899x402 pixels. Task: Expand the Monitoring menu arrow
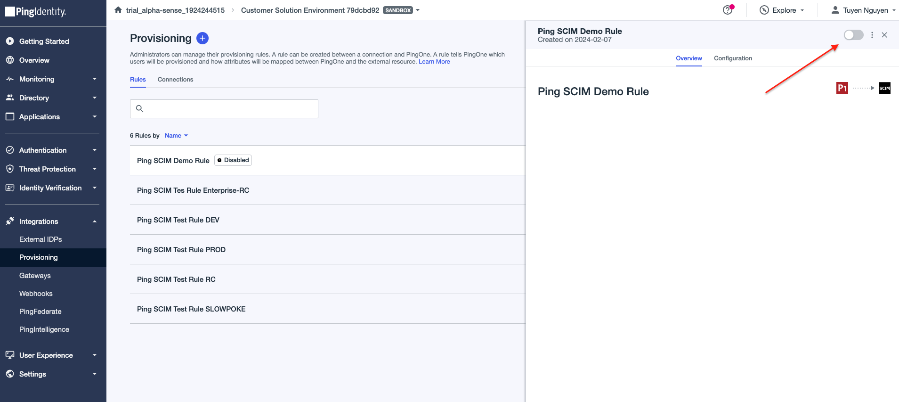click(95, 79)
